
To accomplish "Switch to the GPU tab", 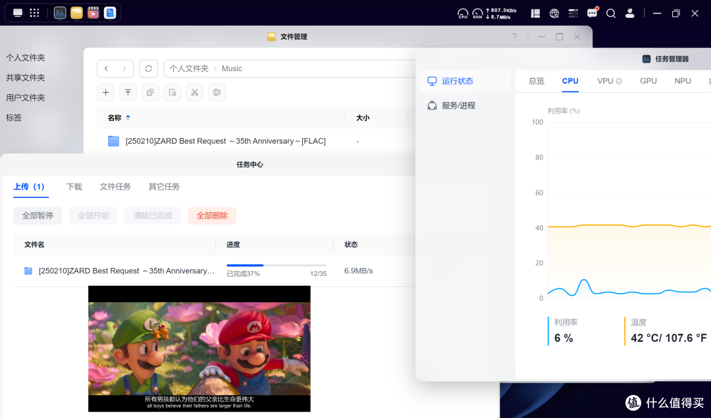I will pos(648,81).
